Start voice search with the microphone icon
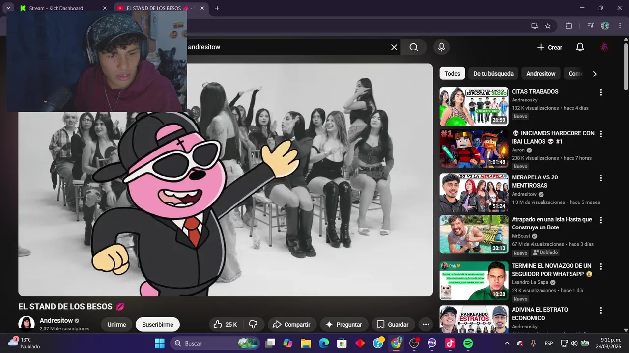The image size is (629, 353). click(x=441, y=47)
